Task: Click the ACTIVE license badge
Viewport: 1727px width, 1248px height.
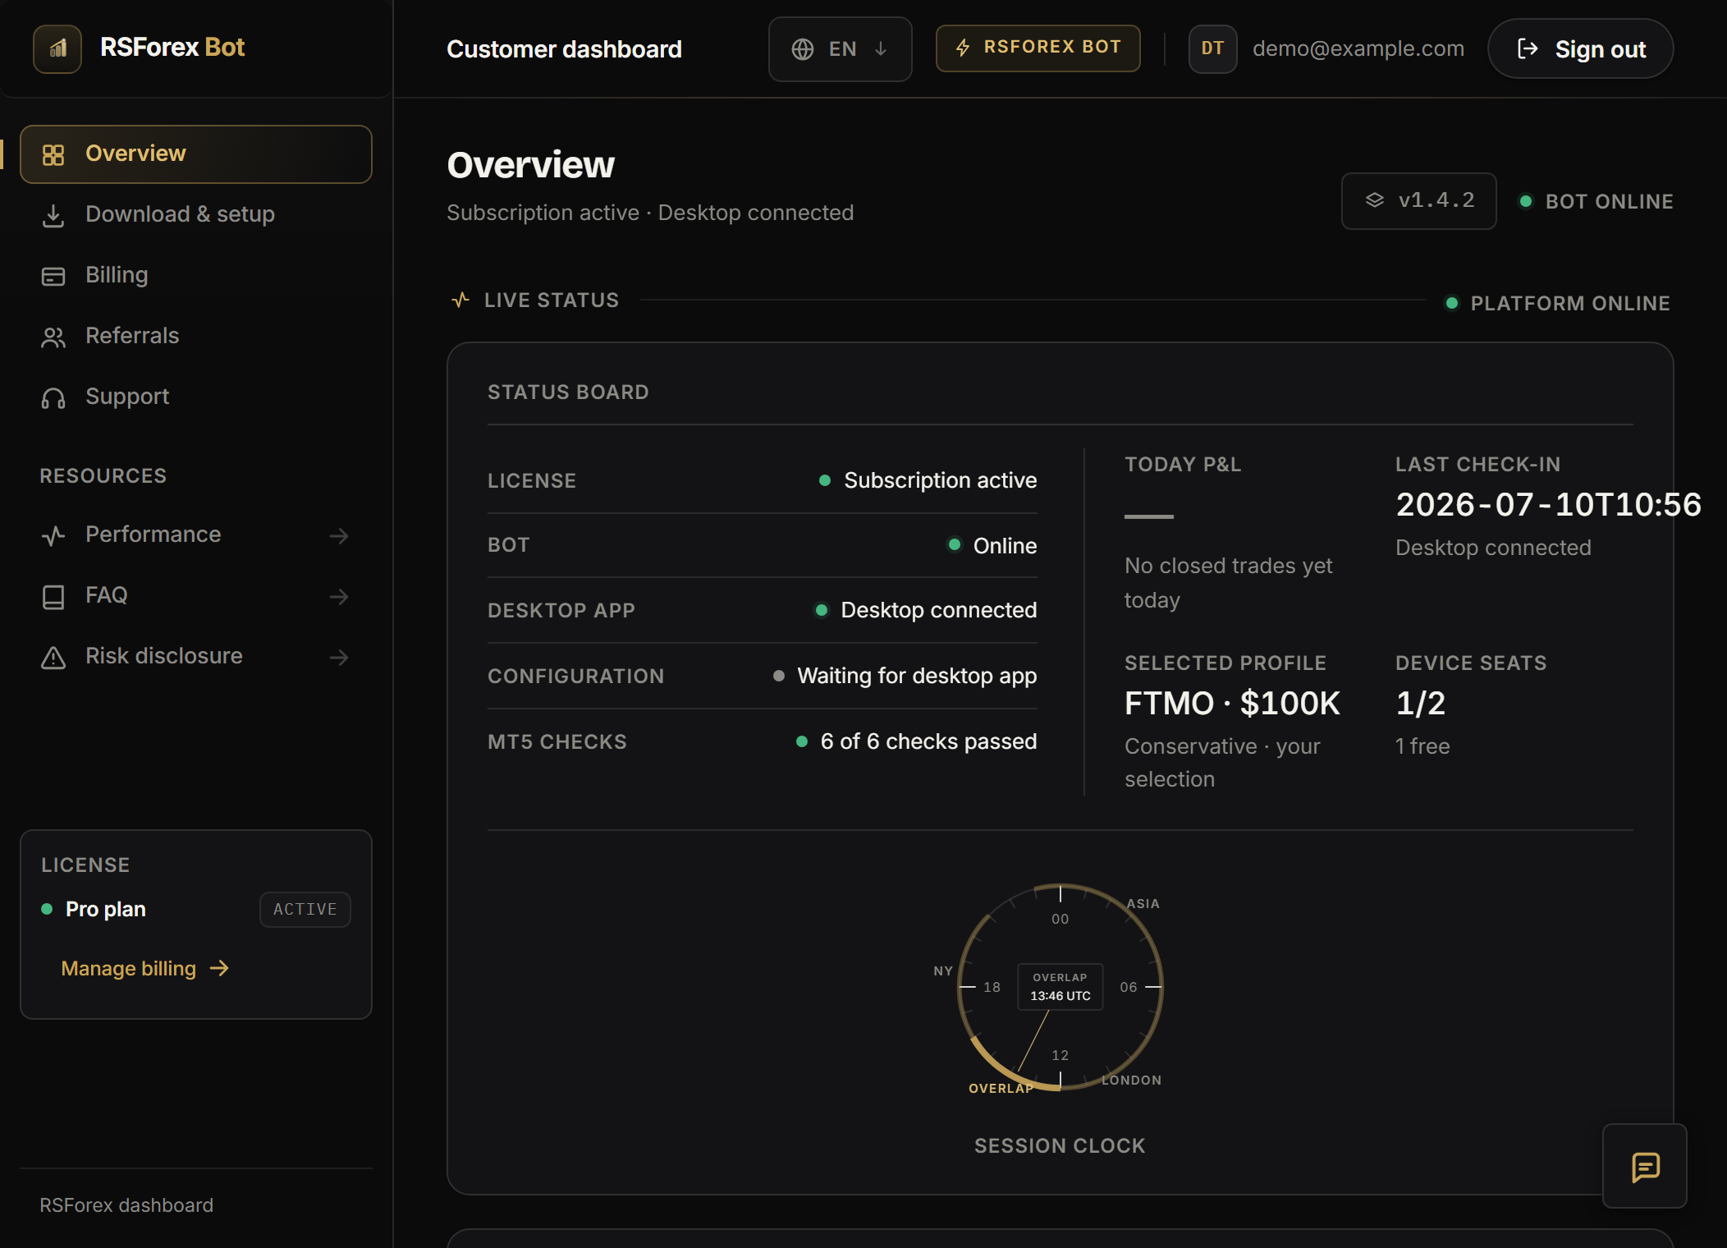Action: click(305, 910)
